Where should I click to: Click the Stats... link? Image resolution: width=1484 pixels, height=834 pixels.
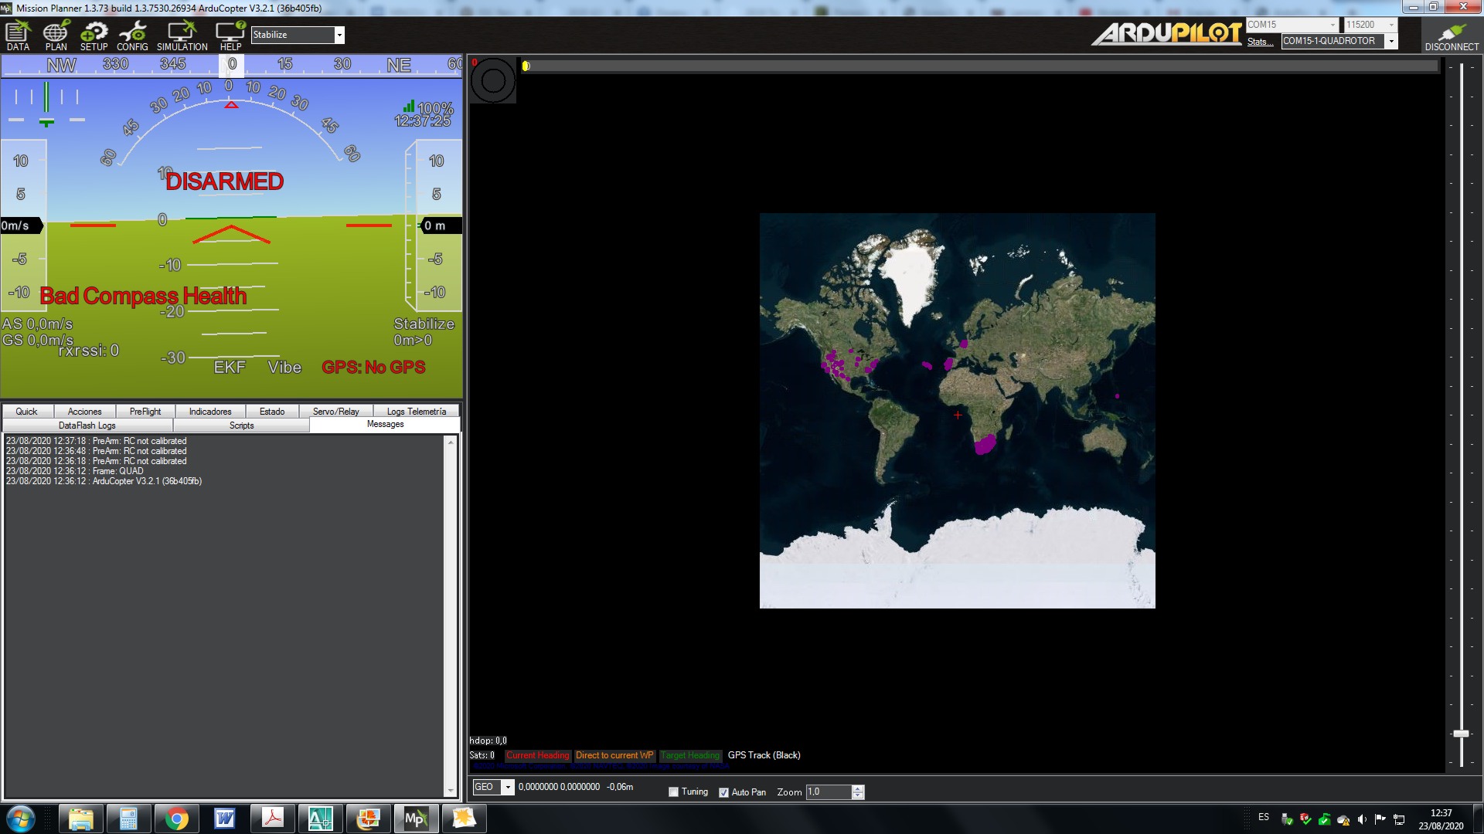pyautogui.click(x=1259, y=42)
